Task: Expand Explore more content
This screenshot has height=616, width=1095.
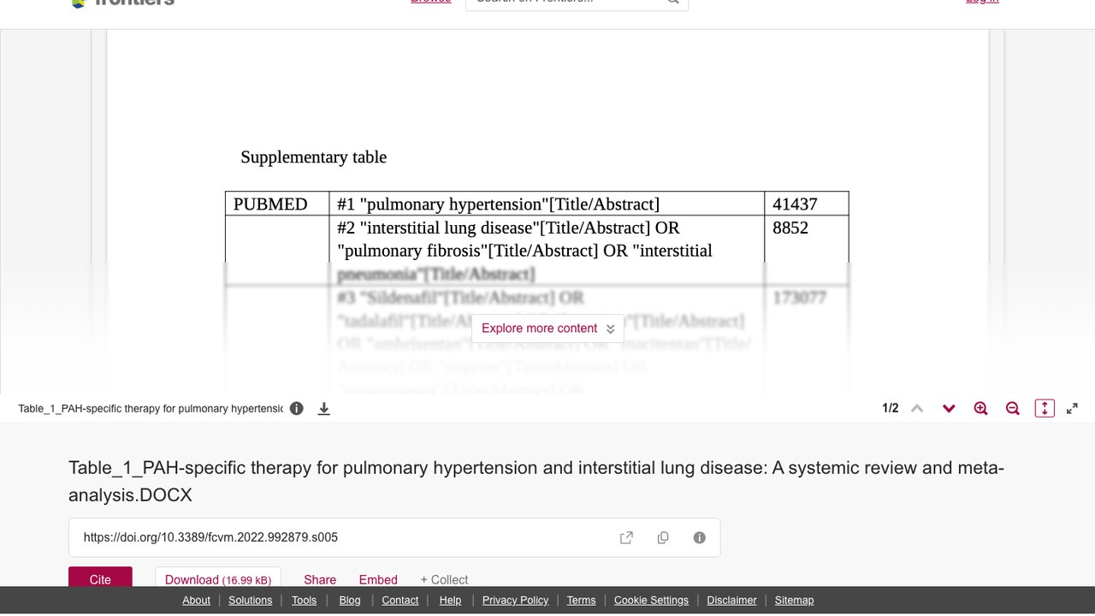Action: (x=547, y=329)
